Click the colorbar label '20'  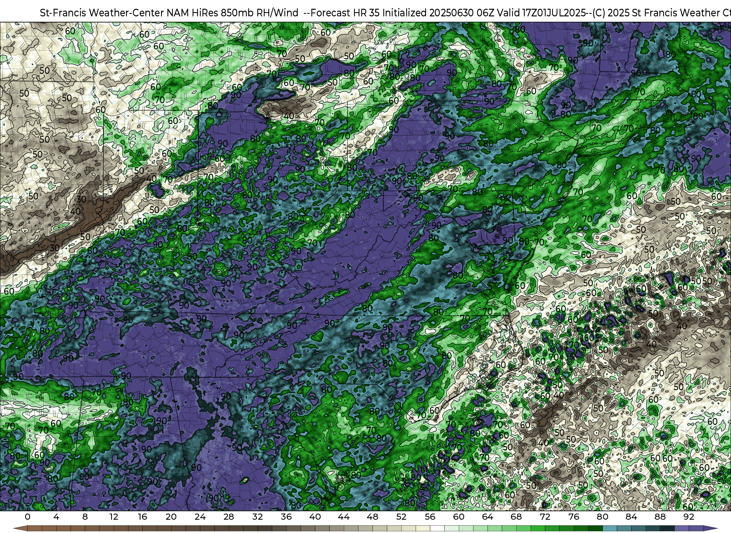click(x=171, y=517)
